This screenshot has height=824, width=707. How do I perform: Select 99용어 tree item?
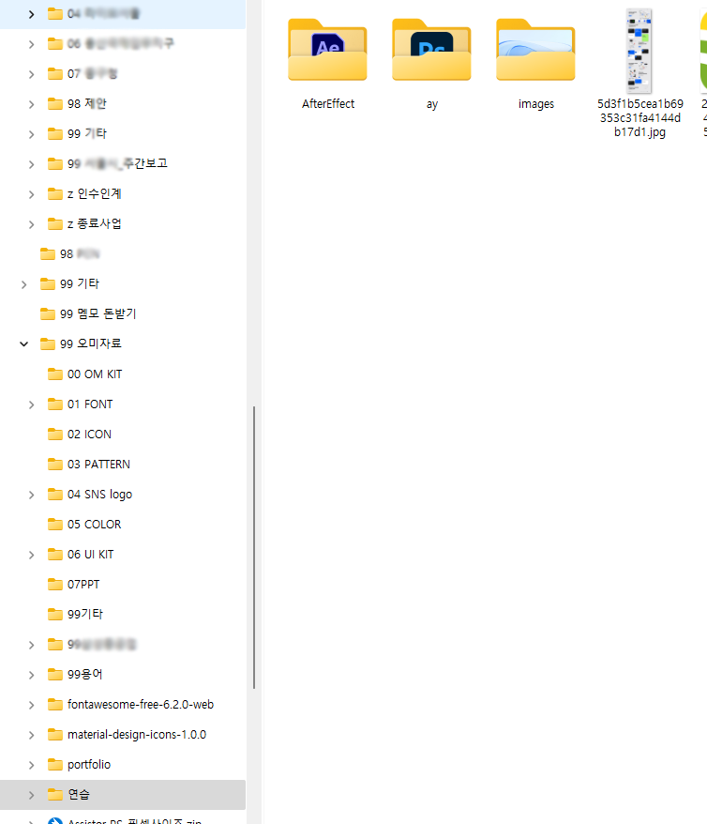coord(123,674)
